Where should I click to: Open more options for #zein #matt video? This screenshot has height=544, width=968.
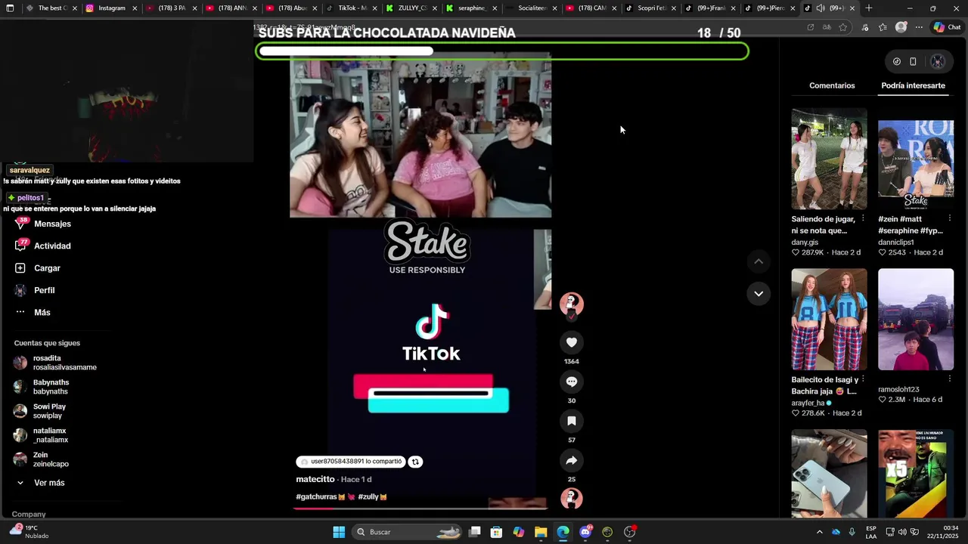(949, 219)
